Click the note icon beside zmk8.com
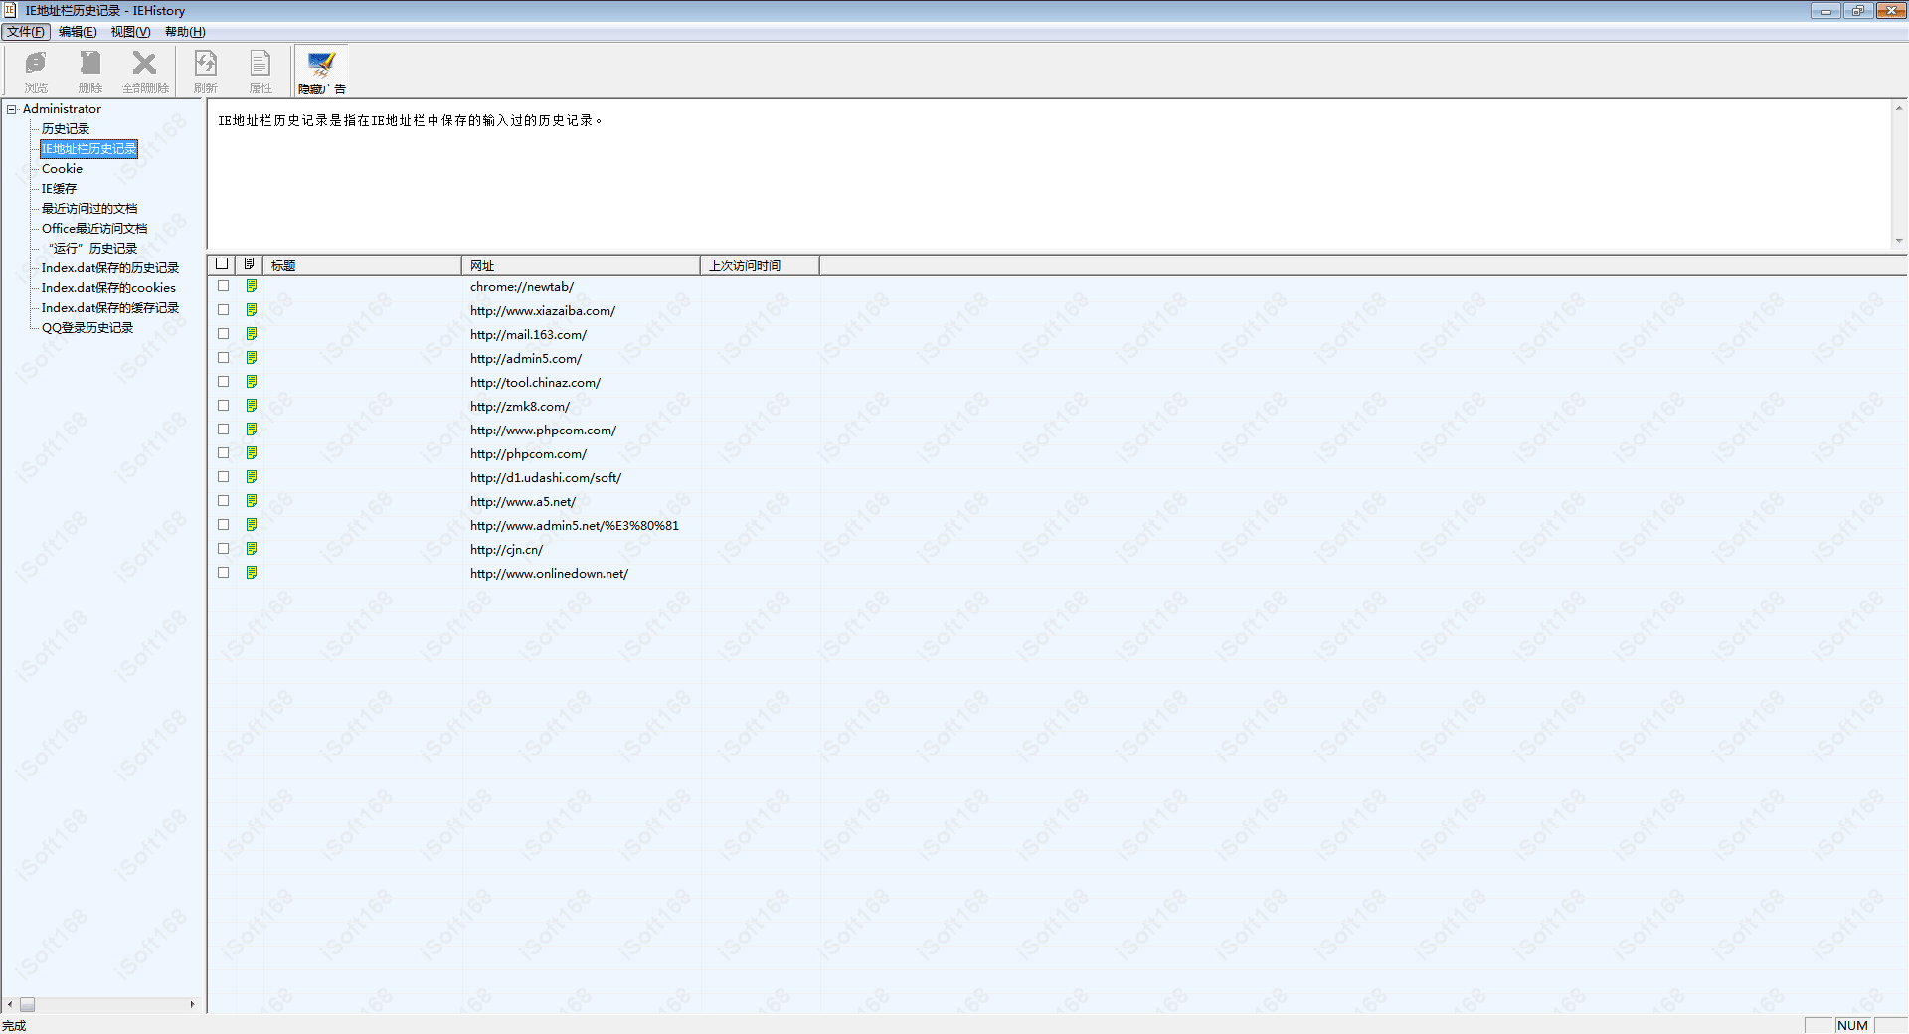The width and height of the screenshot is (1909, 1034). (252, 406)
